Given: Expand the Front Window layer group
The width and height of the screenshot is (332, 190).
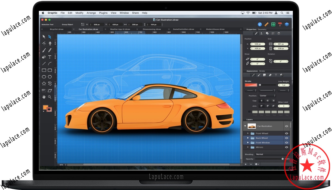Looking at the screenshot, I should [248, 142].
